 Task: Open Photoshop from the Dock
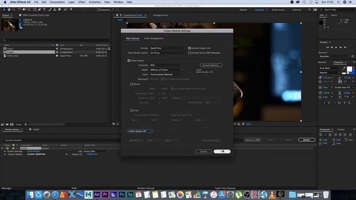[122, 194]
